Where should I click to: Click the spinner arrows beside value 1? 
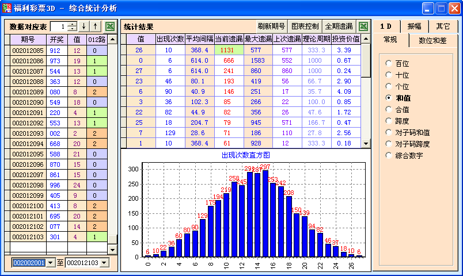pyautogui.click(x=71, y=26)
